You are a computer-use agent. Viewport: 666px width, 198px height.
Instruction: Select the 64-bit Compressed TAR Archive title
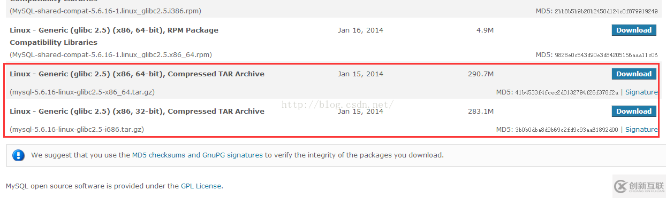137,74
